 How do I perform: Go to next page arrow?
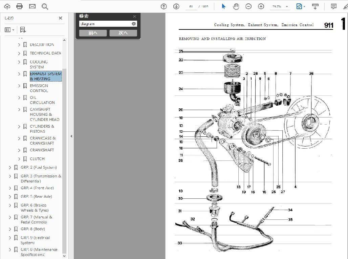pos(176,6)
